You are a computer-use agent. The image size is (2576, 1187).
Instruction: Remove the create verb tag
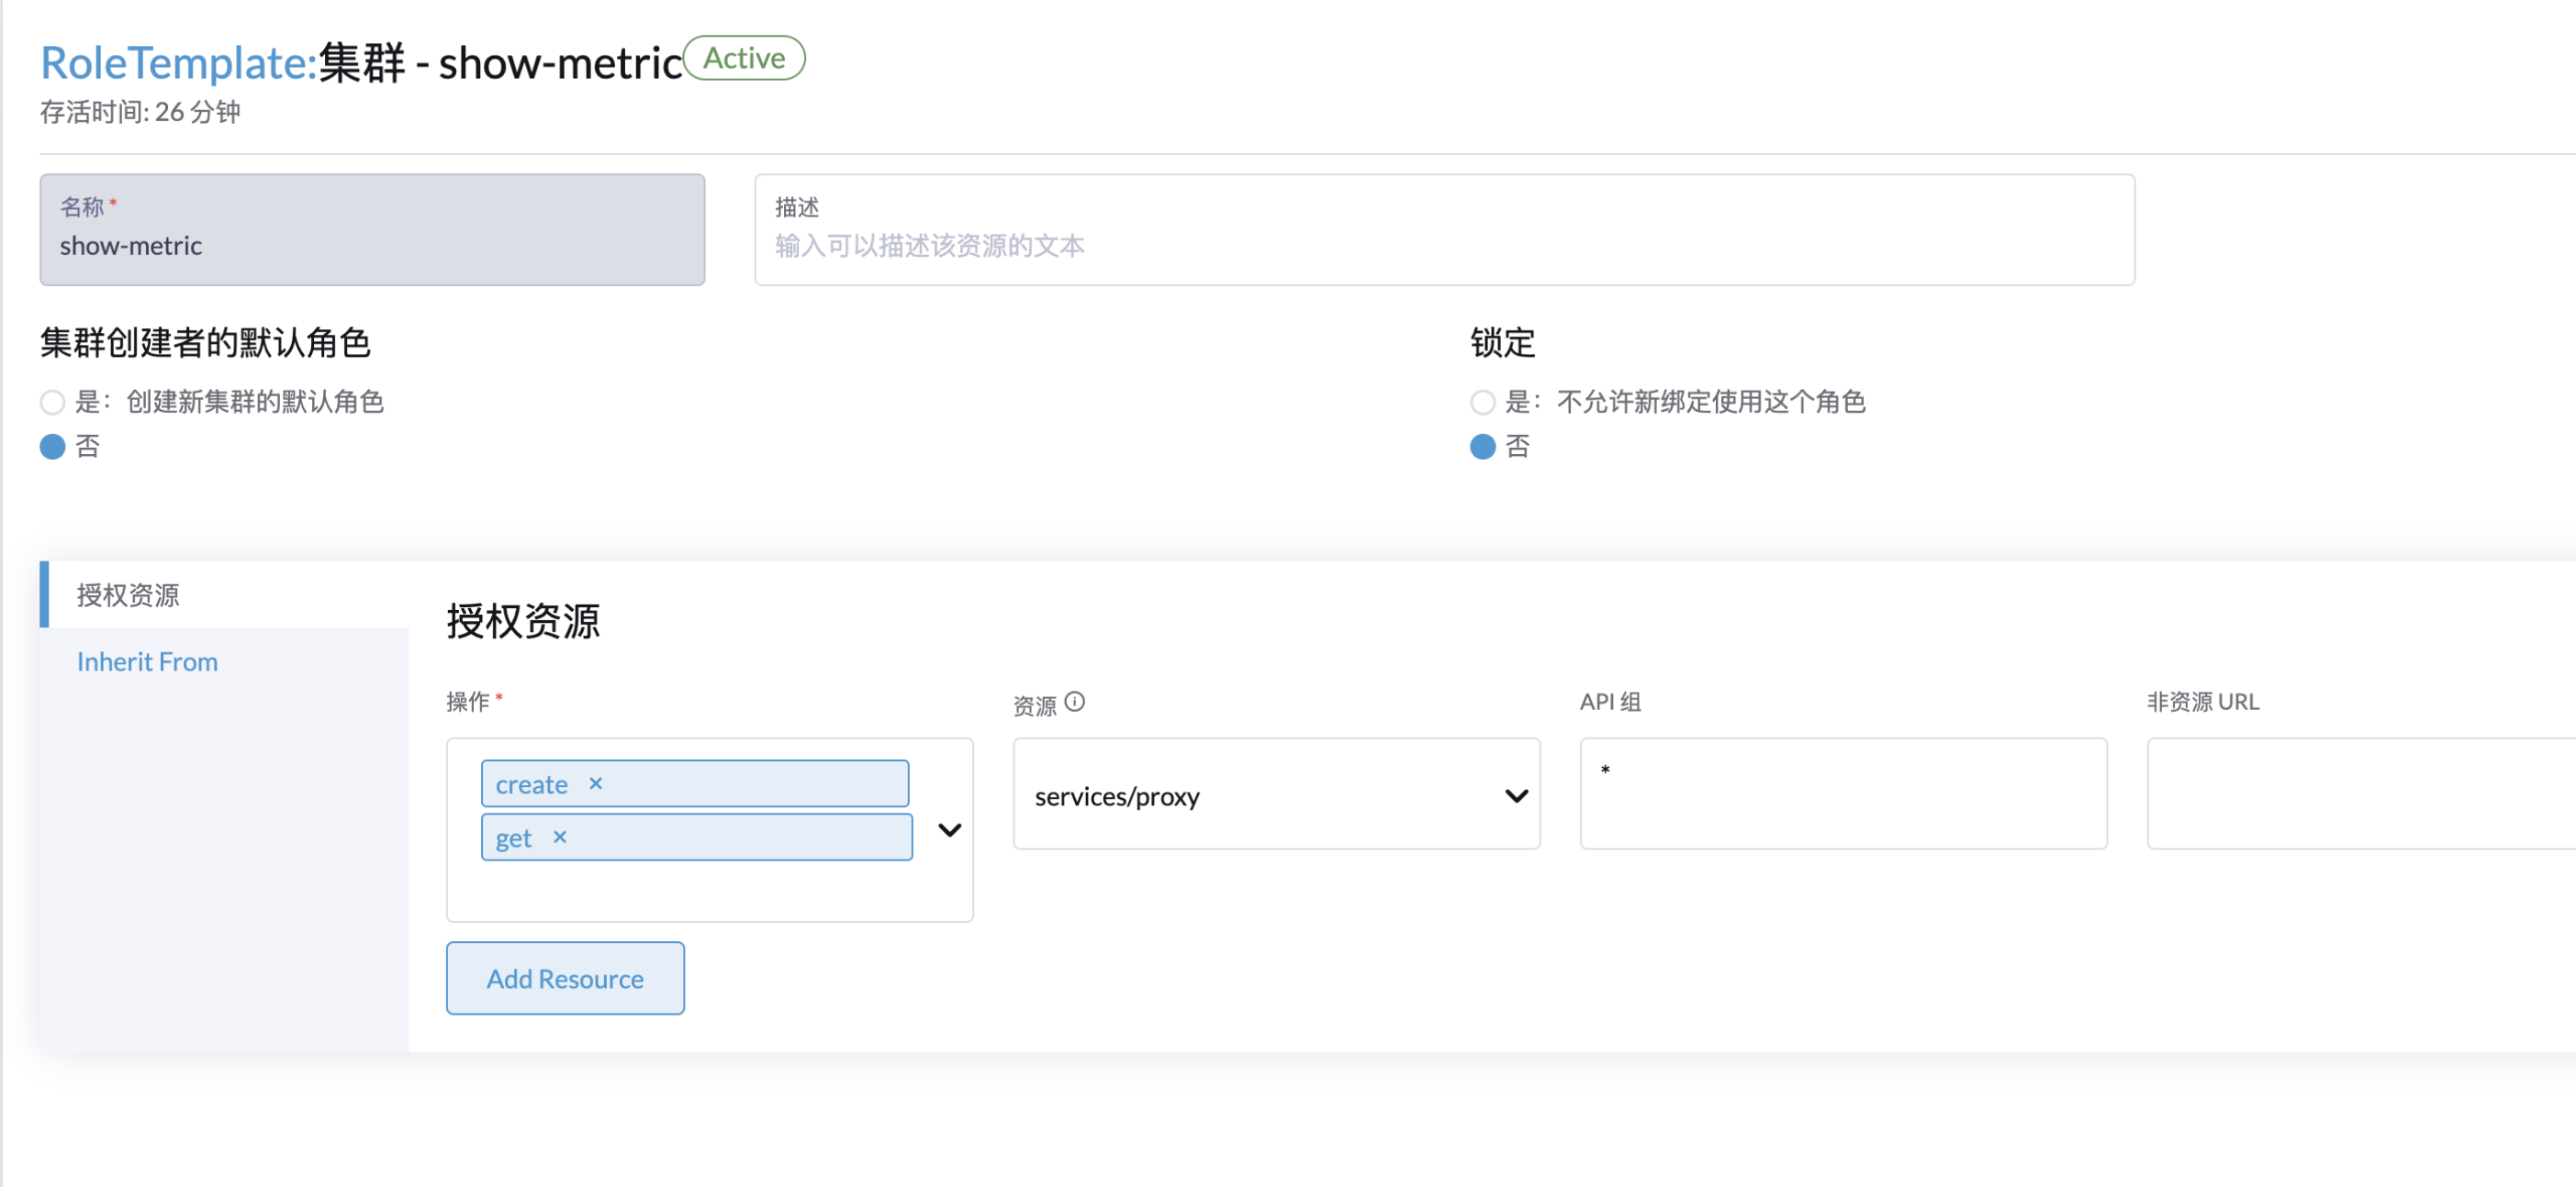tap(595, 783)
